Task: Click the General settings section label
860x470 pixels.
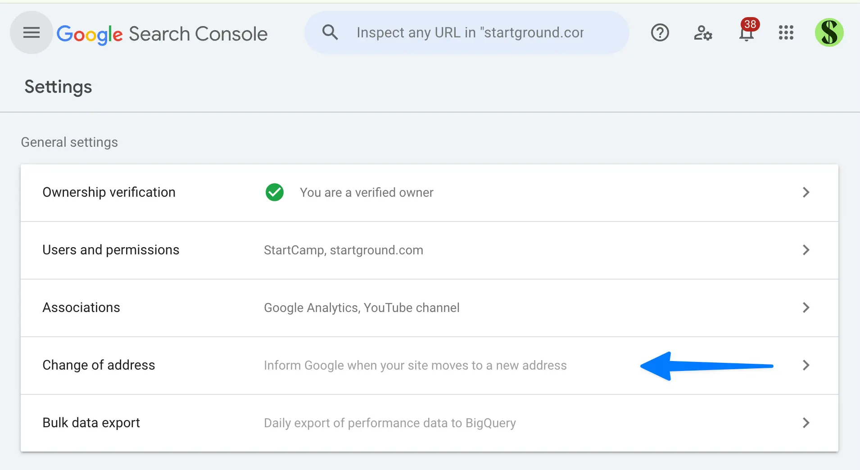Action: [x=69, y=142]
